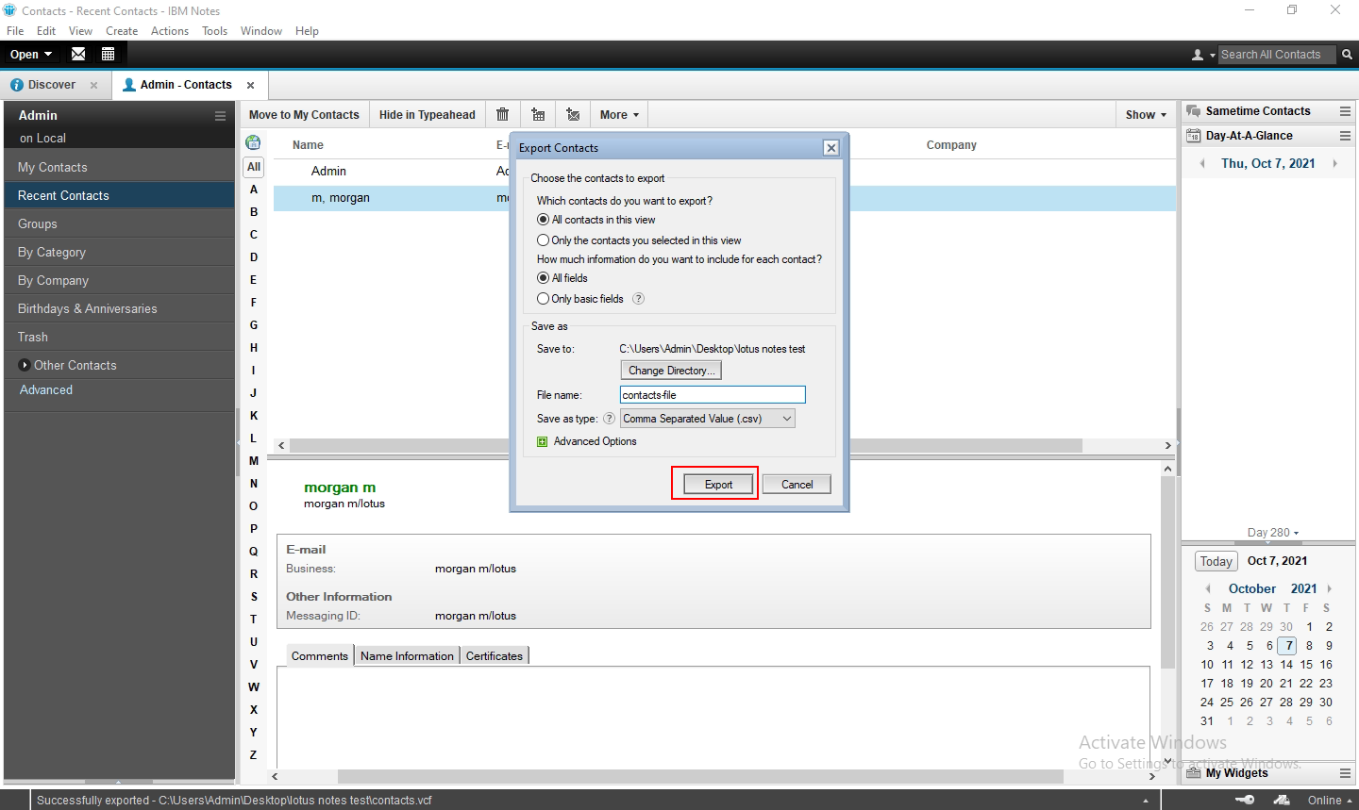Click the globe icon above the letter index

click(253, 143)
